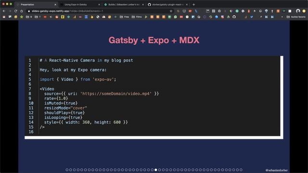Open the Free bookmarks folder
This screenshot has height=173, width=308.
124,17
